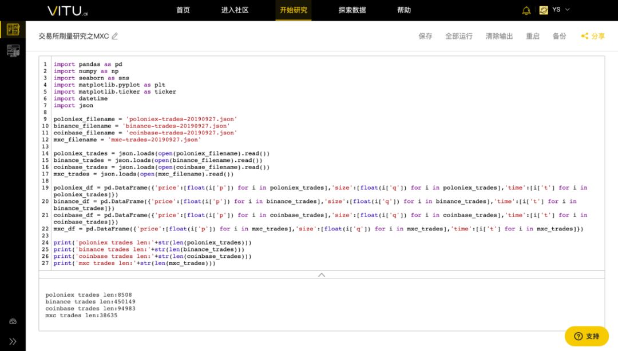Click the dashboard gauge icon in sidebar
The image size is (618, 351).
[x=13, y=321]
